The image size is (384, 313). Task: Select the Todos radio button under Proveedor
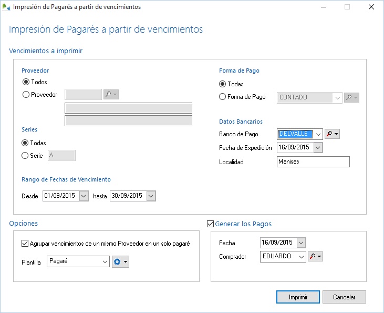[26, 82]
